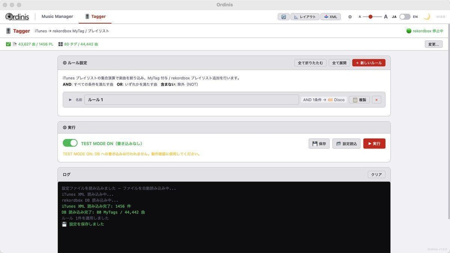Click the Ordinis logo
The height and width of the screenshot is (253, 450).
(x=17, y=17)
